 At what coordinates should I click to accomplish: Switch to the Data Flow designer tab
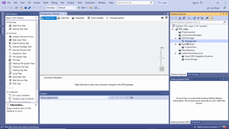63,18
